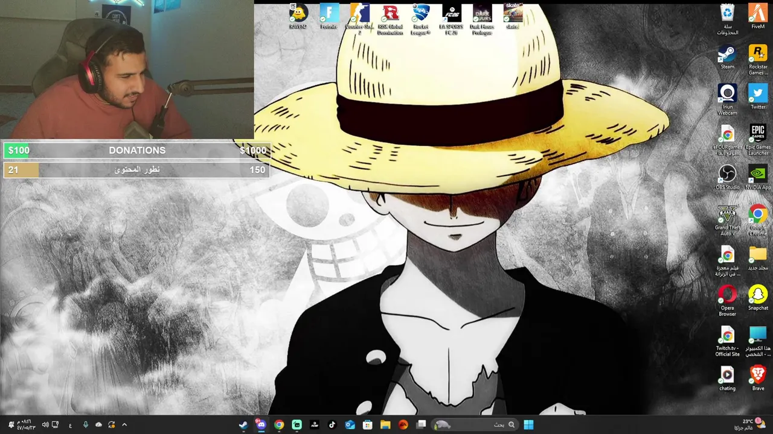Open the Steam desktop shortcut
This screenshot has height=434, width=773.
pyautogui.click(x=727, y=57)
